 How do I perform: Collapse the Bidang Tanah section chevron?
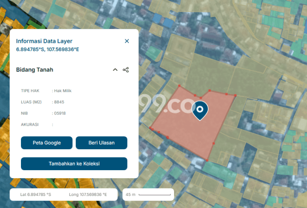(115, 70)
